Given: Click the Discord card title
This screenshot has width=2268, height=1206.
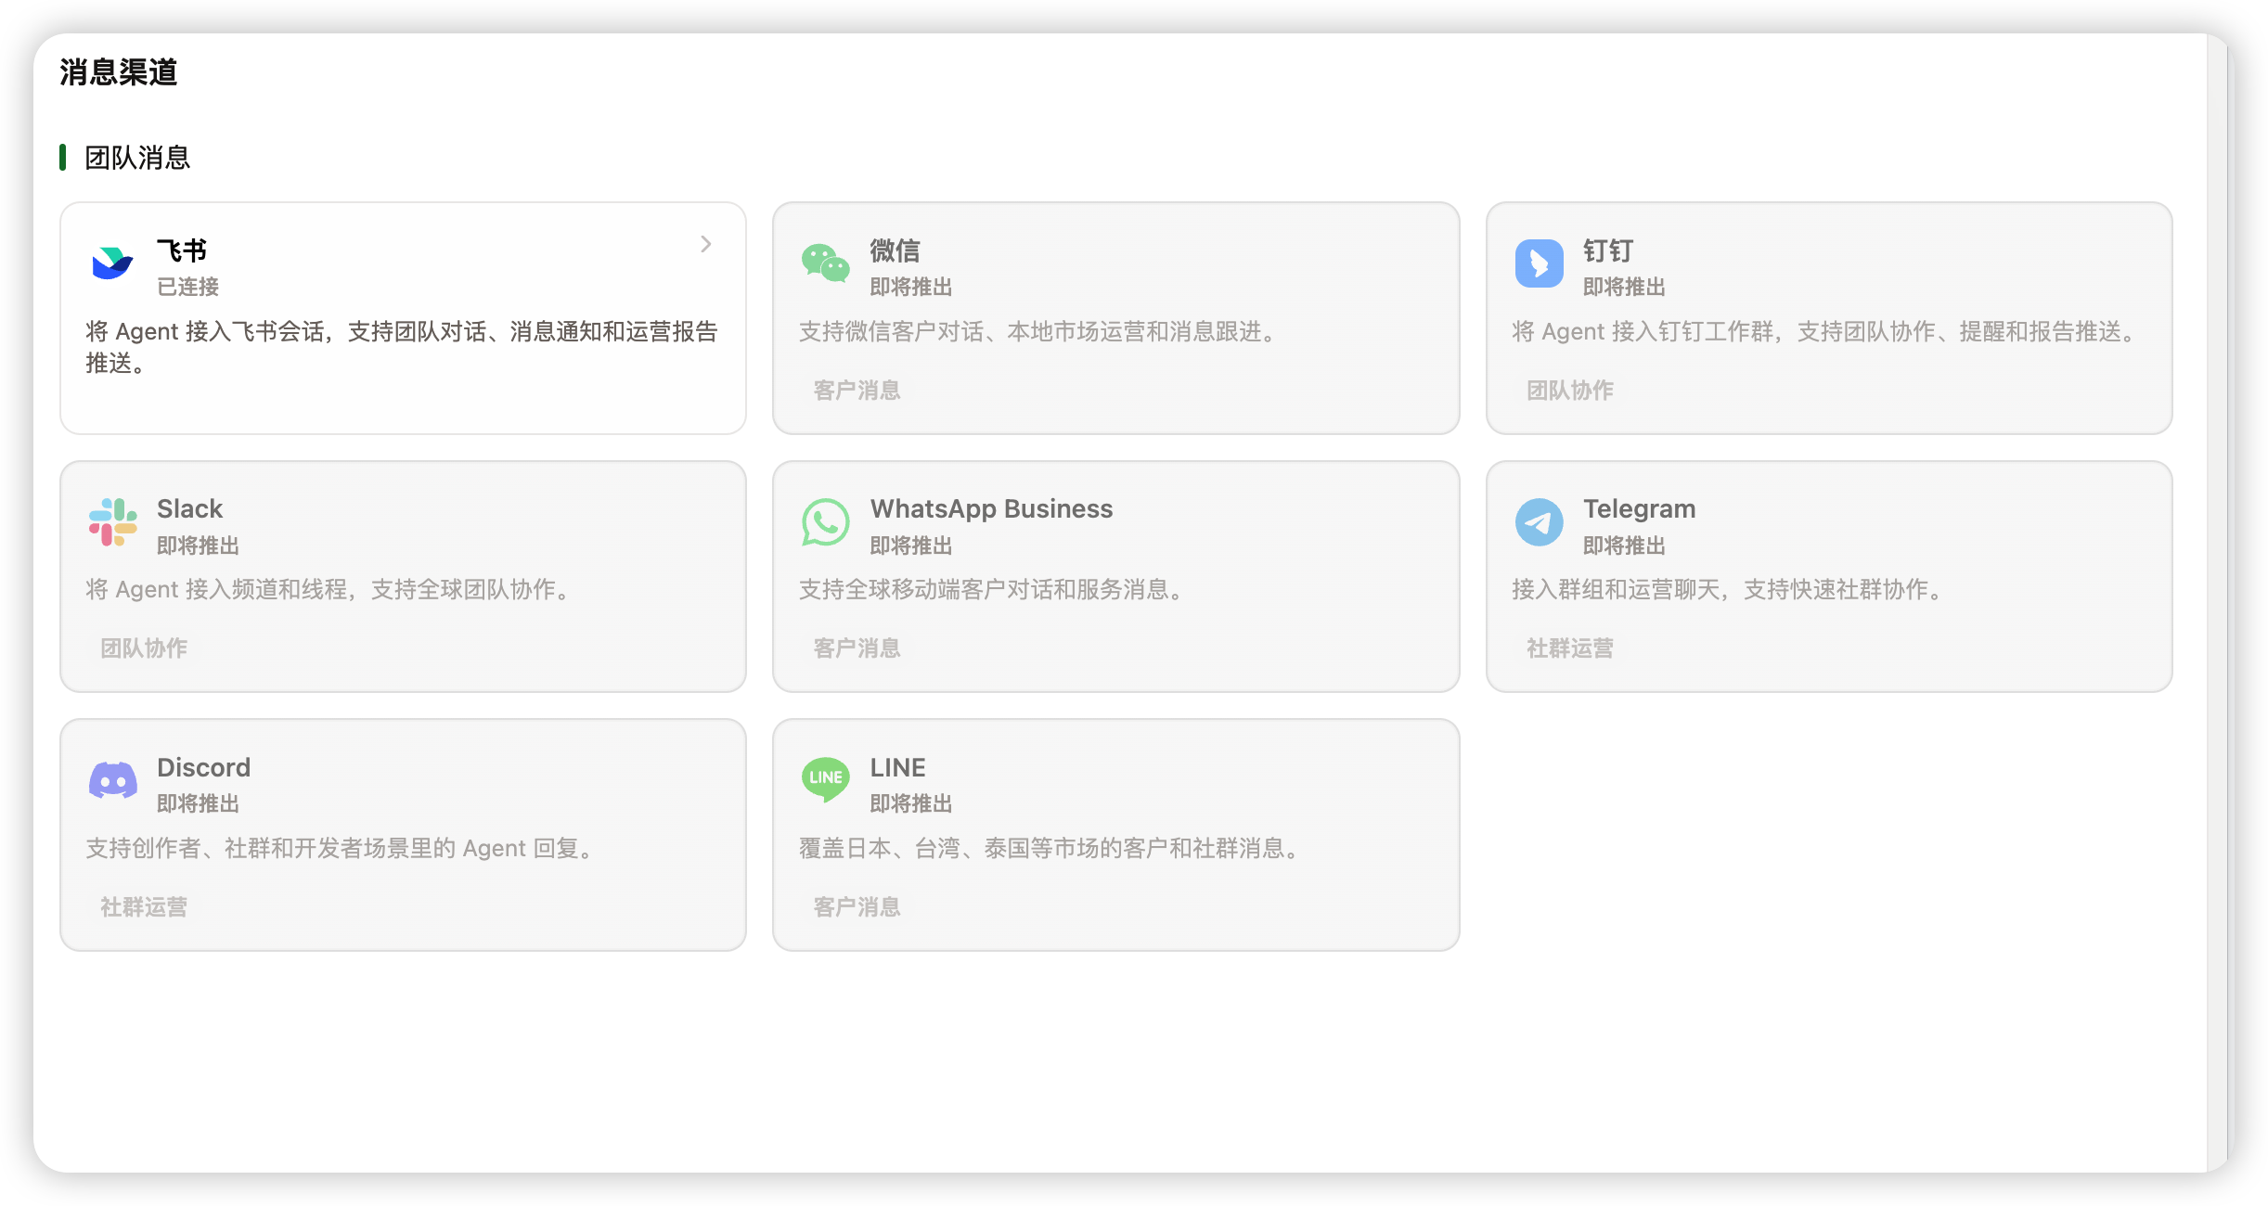Looking at the screenshot, I should 203,767.
